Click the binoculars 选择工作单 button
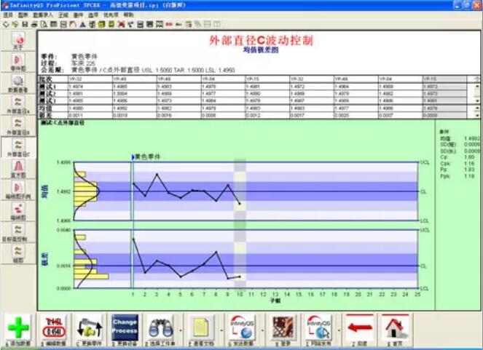483x350 pixels. coord(160,330)
